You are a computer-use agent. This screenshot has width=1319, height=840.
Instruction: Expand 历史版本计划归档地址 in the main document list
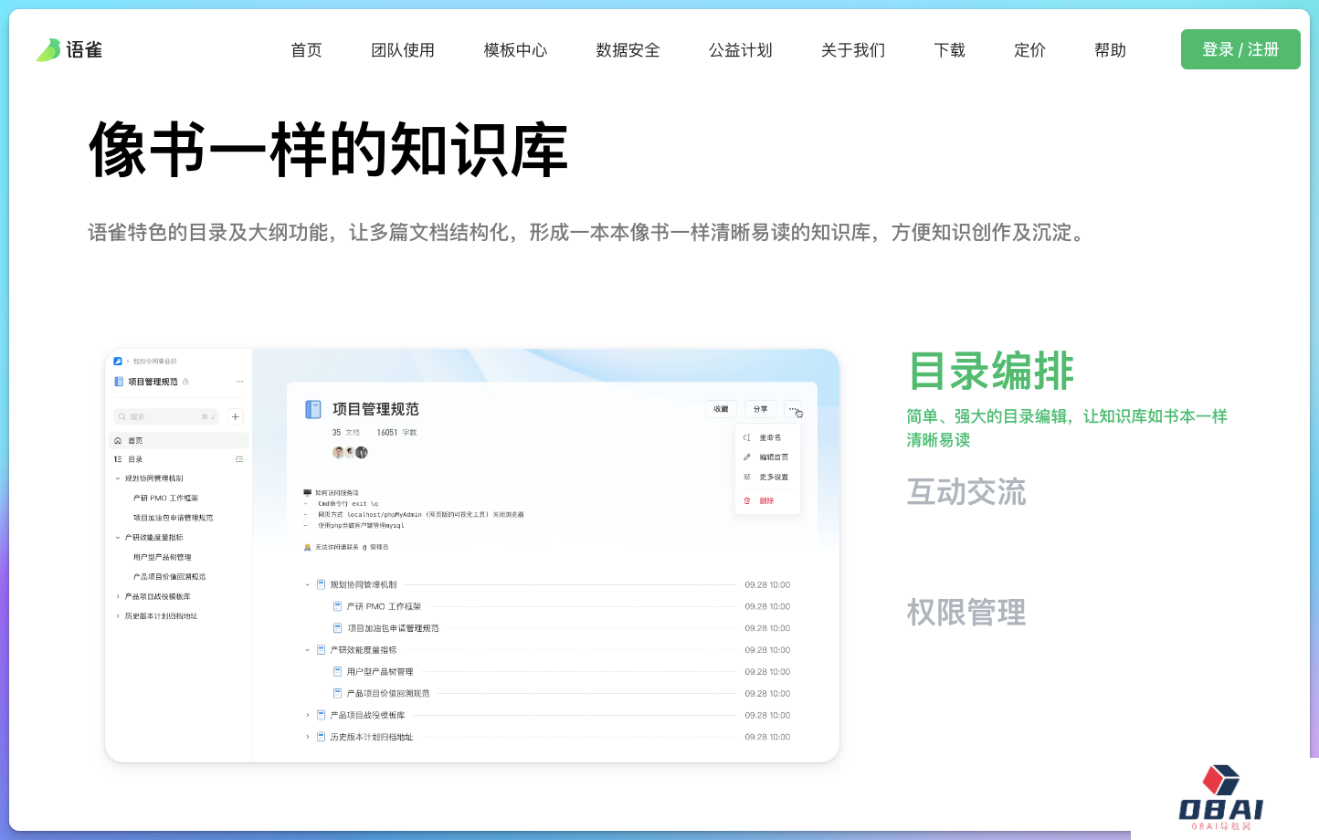[308, 737]
